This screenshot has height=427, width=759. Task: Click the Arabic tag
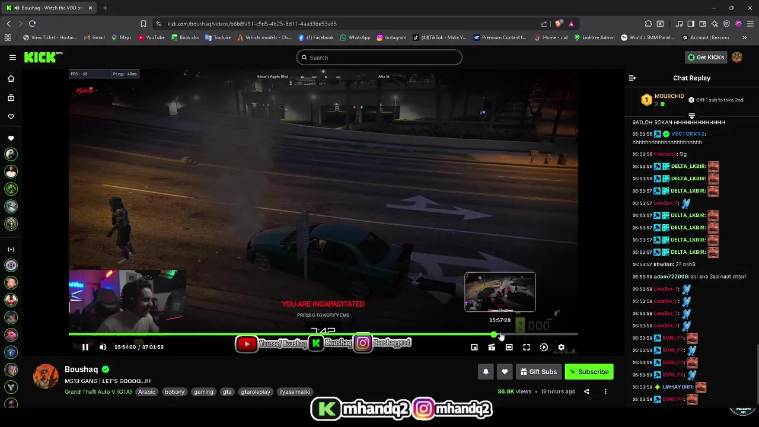tap(146, 392)
